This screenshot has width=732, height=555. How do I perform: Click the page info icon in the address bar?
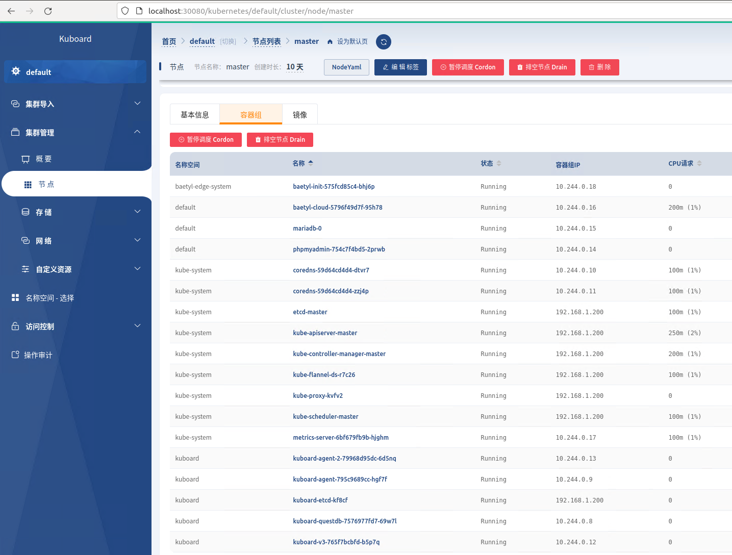click(139, 11)
